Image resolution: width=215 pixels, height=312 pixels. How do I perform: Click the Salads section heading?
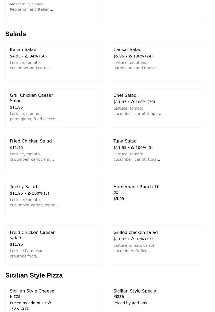16,34
